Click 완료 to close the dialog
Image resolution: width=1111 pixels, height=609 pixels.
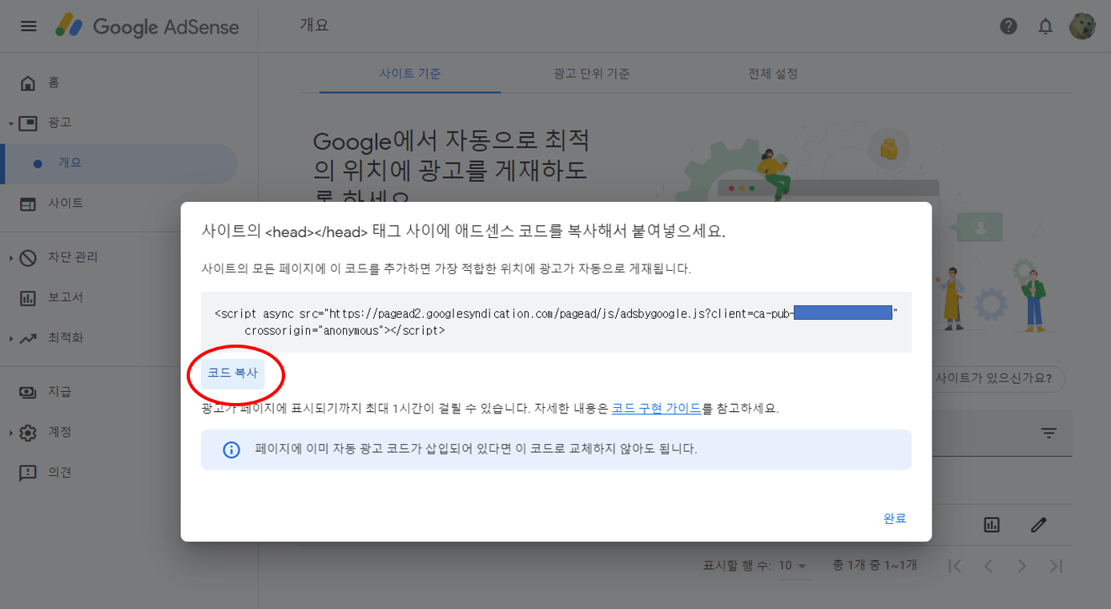tap(895, 518)
